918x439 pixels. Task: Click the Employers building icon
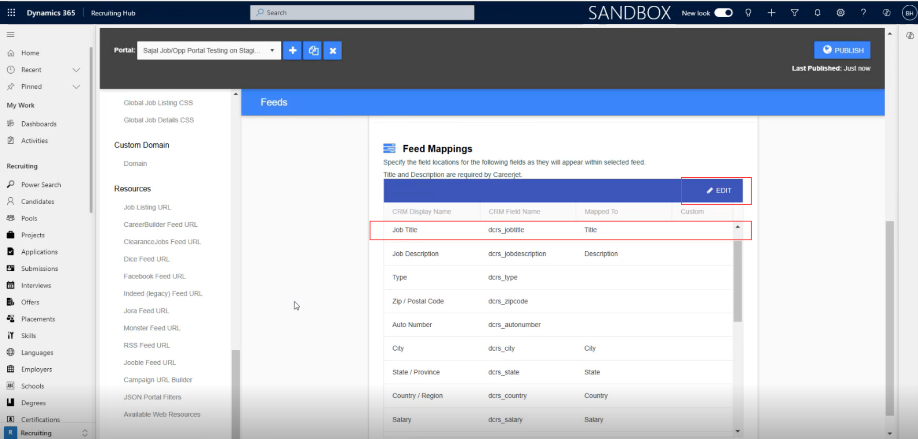coord(11,369)
